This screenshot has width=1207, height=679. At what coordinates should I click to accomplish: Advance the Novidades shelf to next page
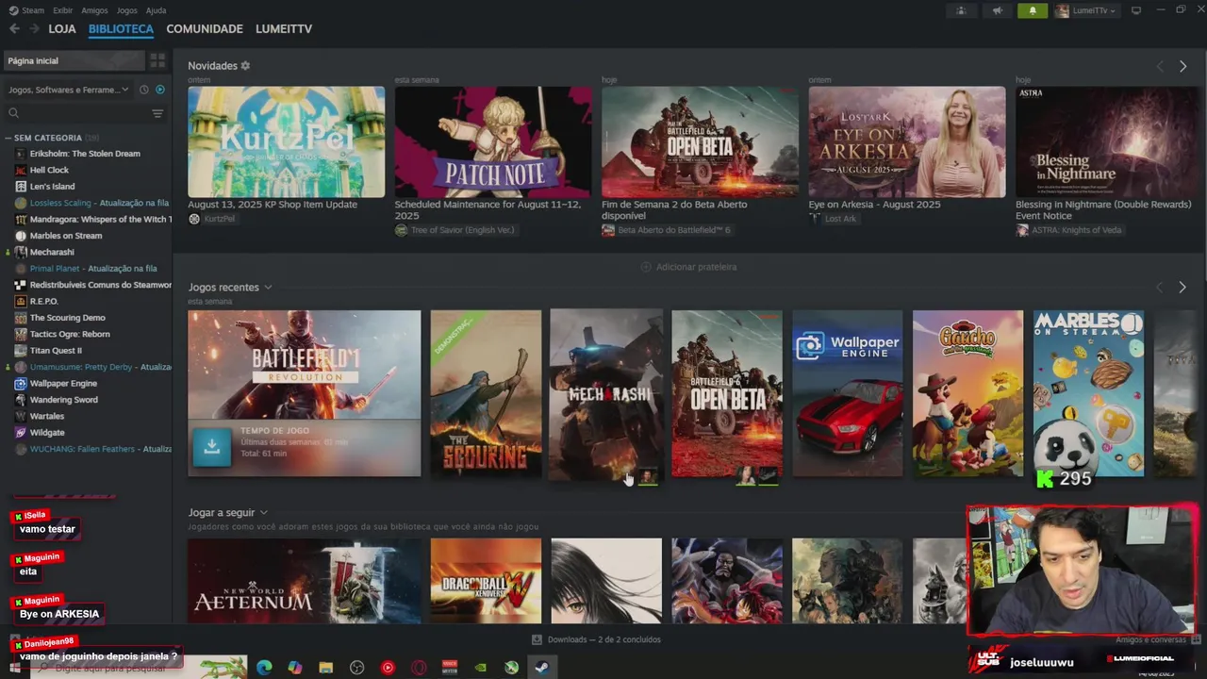click(x=1182, y=66)
